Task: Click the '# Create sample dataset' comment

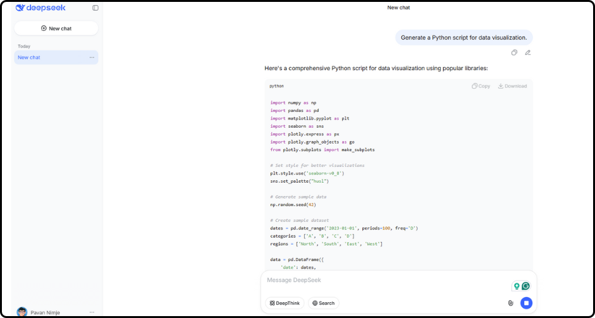Action: click(300, 221)
